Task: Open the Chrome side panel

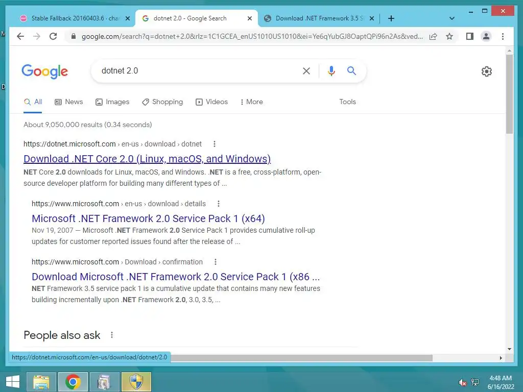Action: [x=470, y=36]
